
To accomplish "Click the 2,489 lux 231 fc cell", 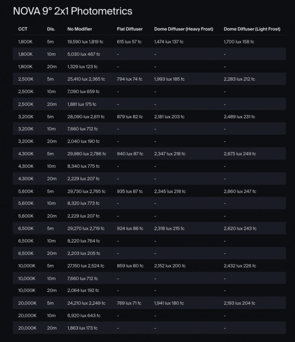I will [x=239, y=117].
